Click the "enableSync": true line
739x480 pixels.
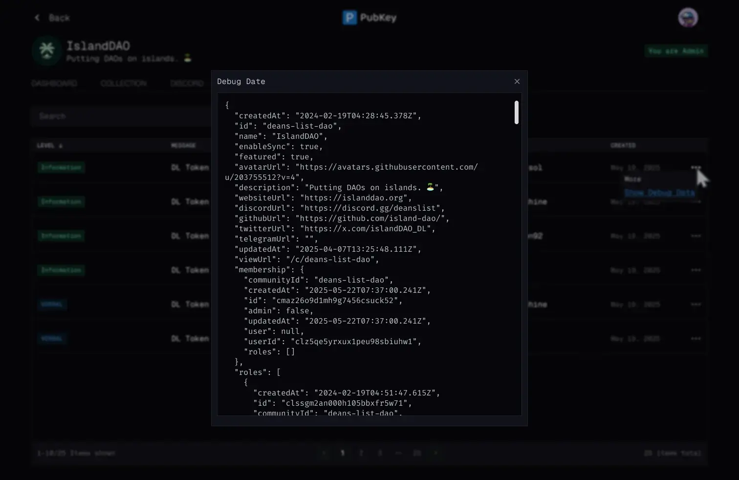click(x=279, y=147)
